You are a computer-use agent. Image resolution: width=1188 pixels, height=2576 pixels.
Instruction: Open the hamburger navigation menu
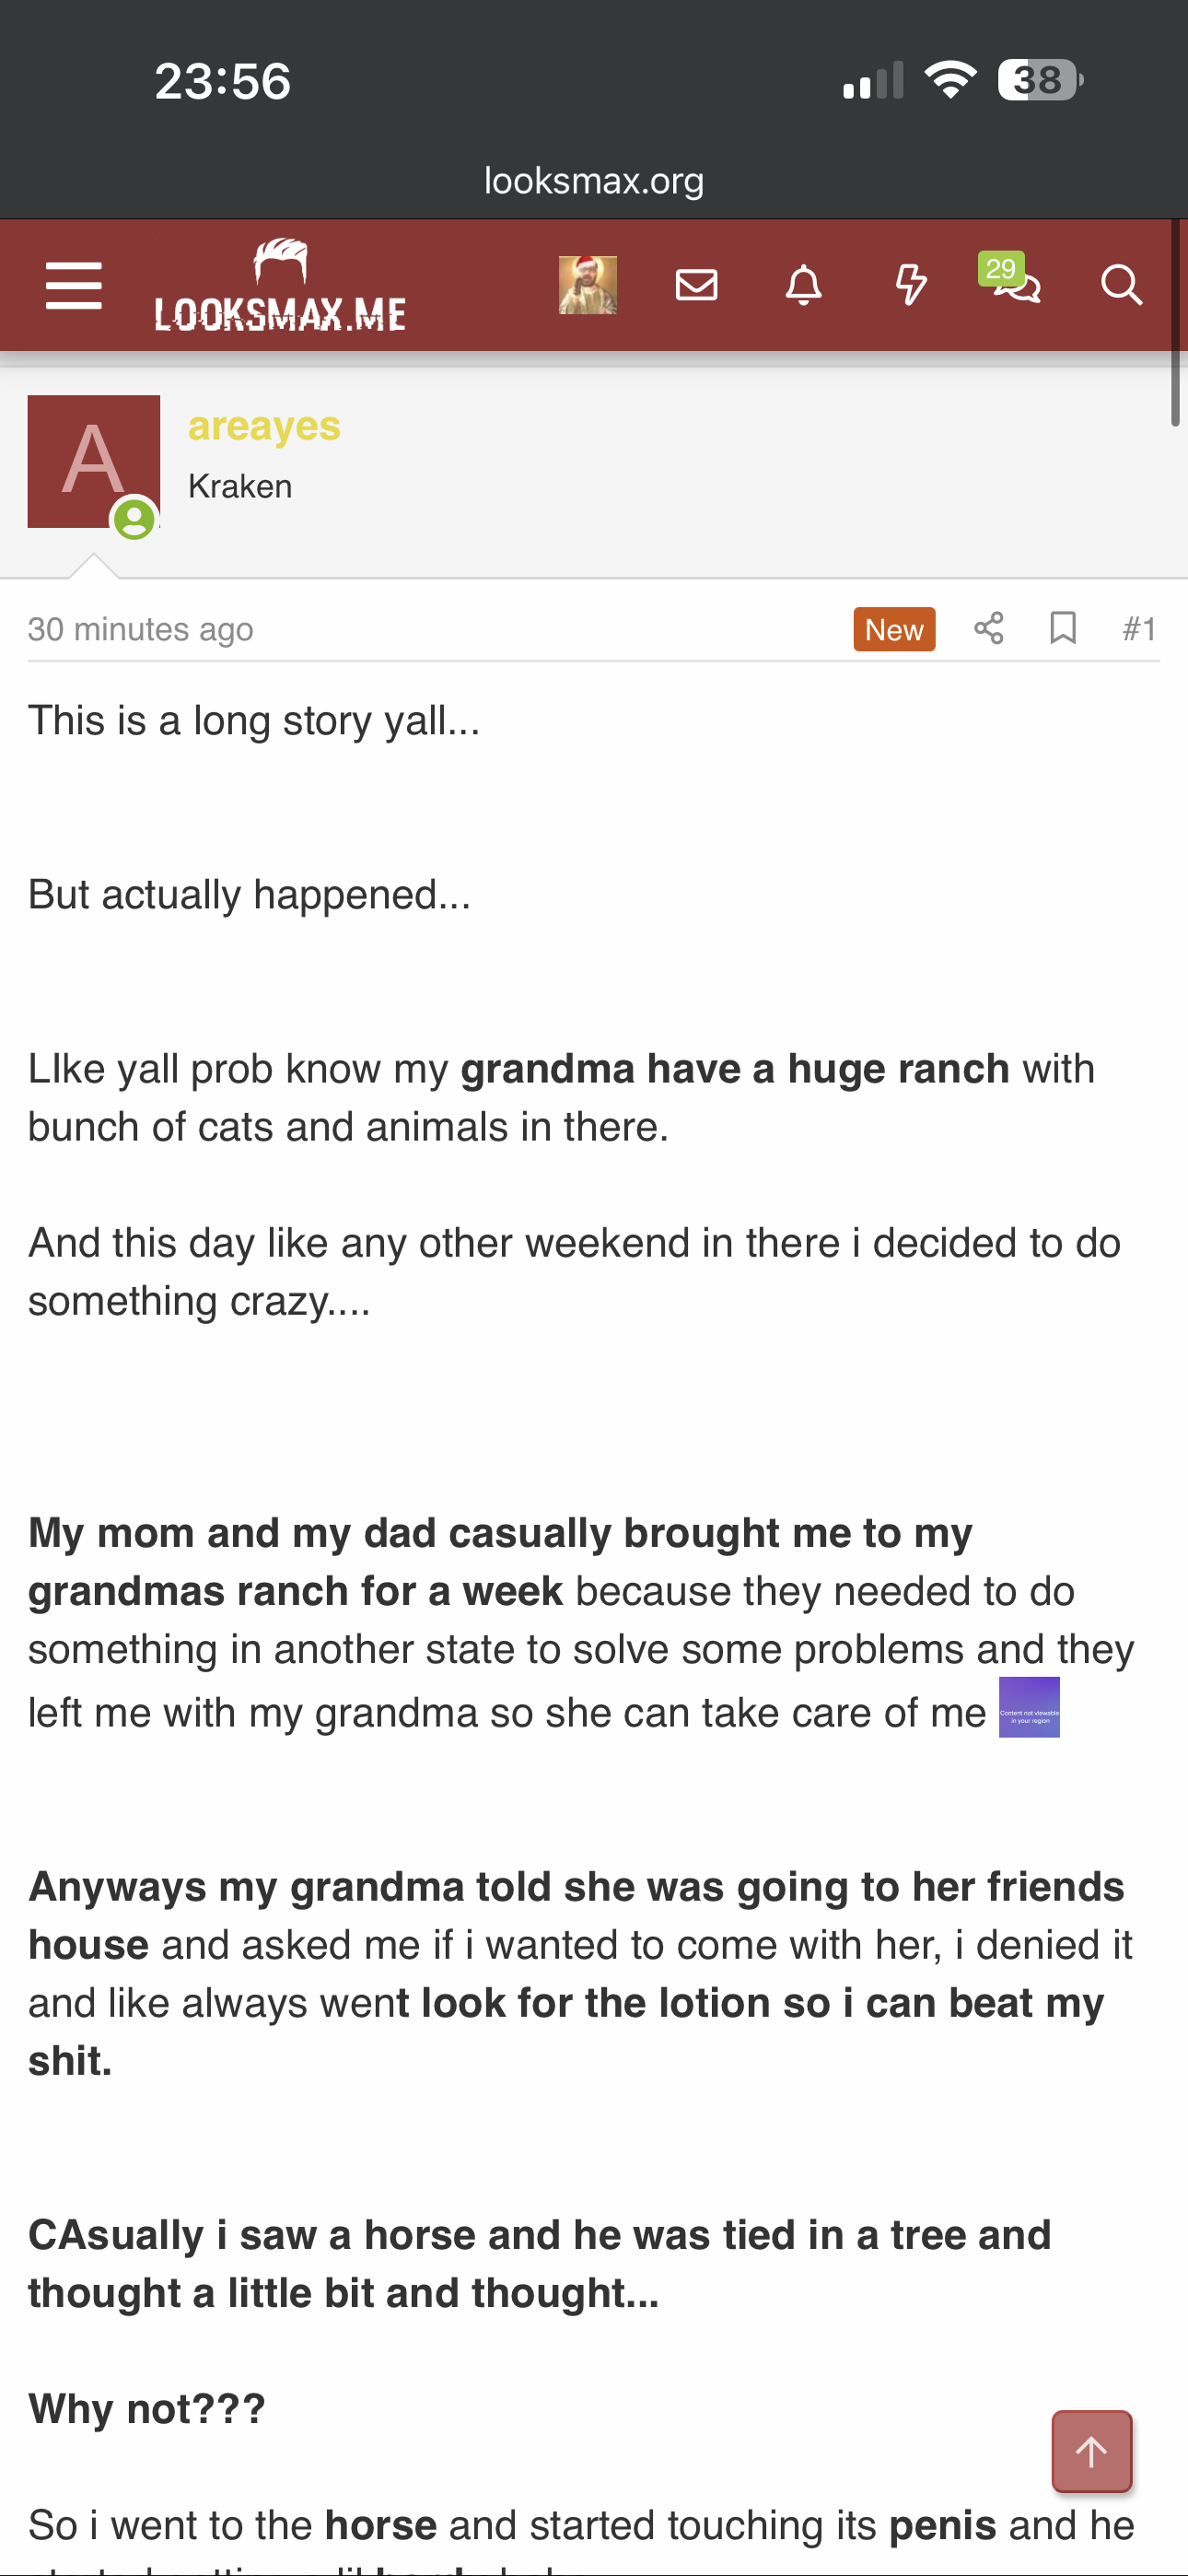[x=74, y=286]
